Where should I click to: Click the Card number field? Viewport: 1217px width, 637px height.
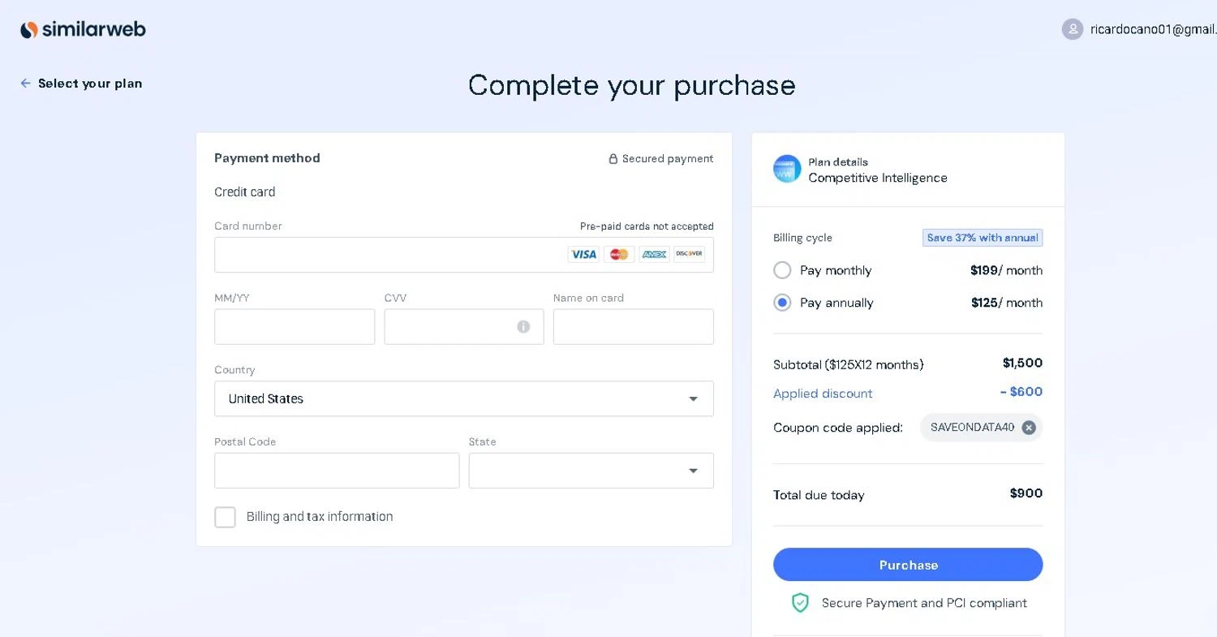(x=464, y=255)
